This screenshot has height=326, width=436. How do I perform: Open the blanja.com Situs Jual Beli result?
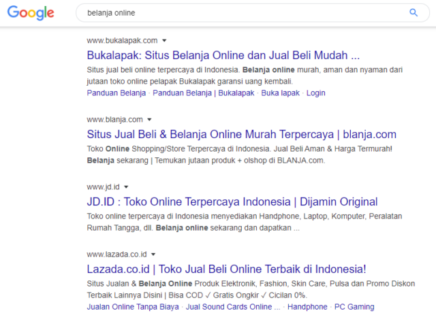click(x=242, y=134)
